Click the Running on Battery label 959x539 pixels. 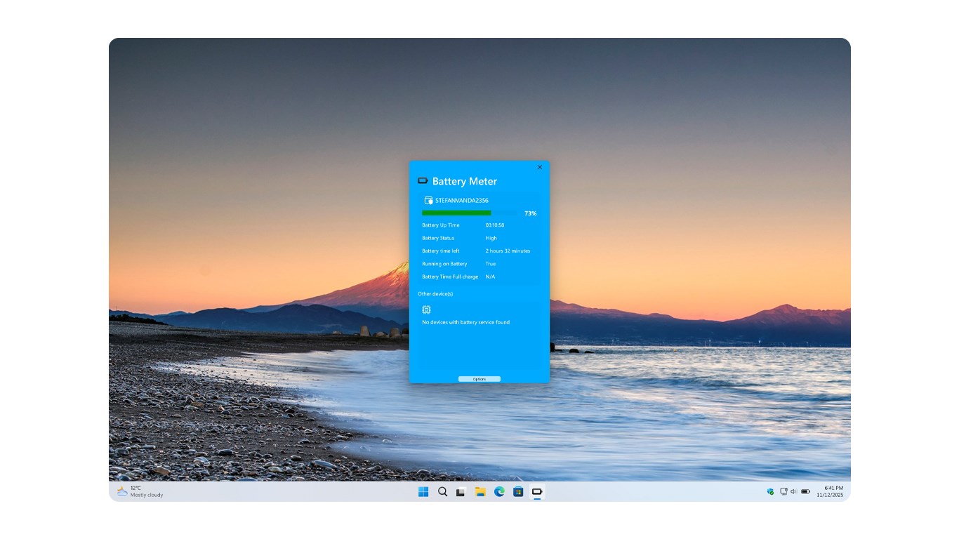pos(444,264)
